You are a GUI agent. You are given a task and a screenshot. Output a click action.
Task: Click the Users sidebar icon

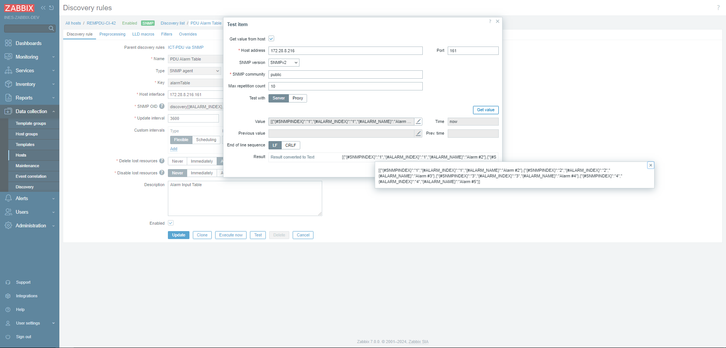point(8,212)
